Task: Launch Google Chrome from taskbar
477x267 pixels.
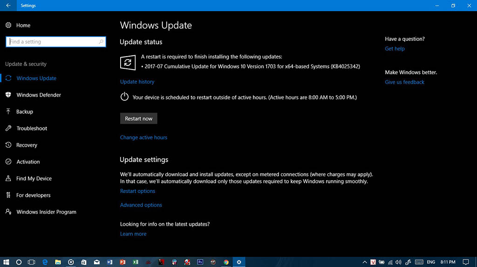Action: point(226,262)
